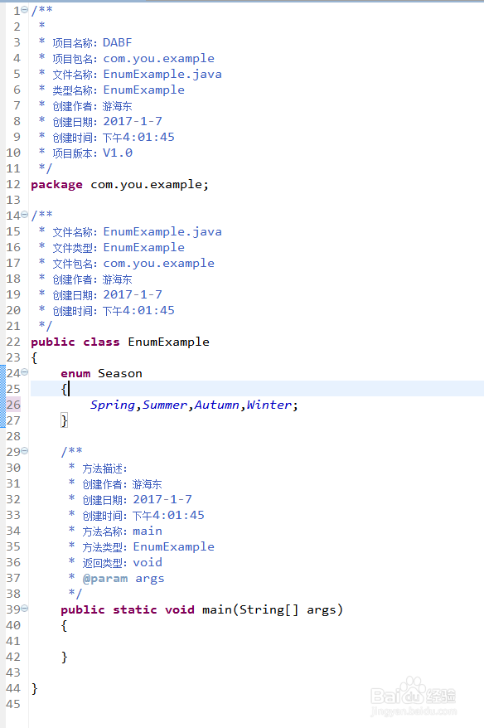Click the project name value DABF
This screenshot has height=728, width=484.
tap(118, 43)
